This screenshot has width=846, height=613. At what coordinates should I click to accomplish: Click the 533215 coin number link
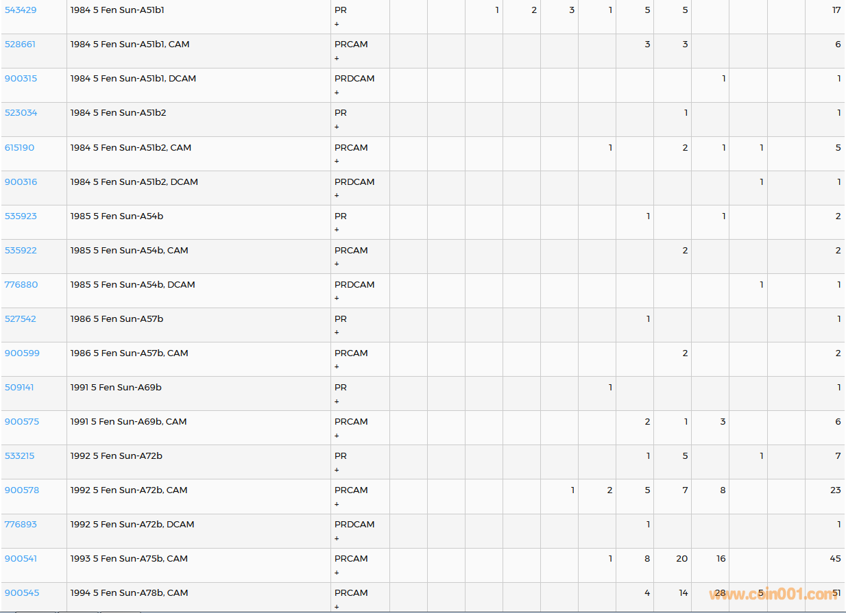pos(20,456)
